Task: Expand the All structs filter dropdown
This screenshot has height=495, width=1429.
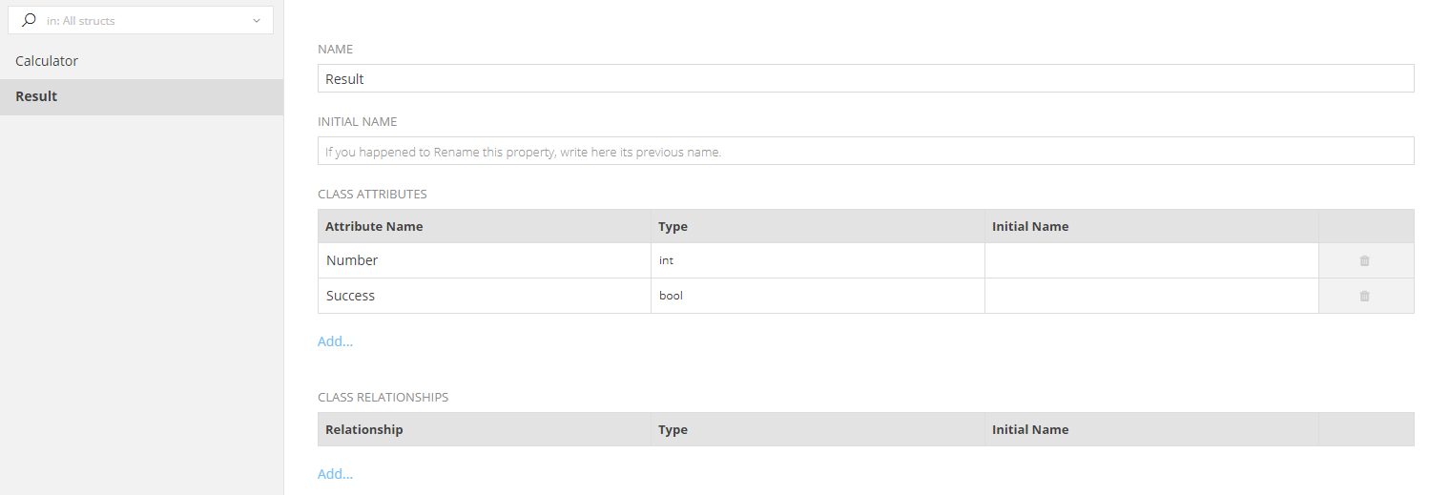Action: [257, 20]
